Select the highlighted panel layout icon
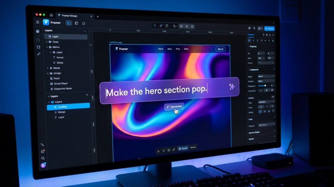The image size is (334, 187). (68, 23)
